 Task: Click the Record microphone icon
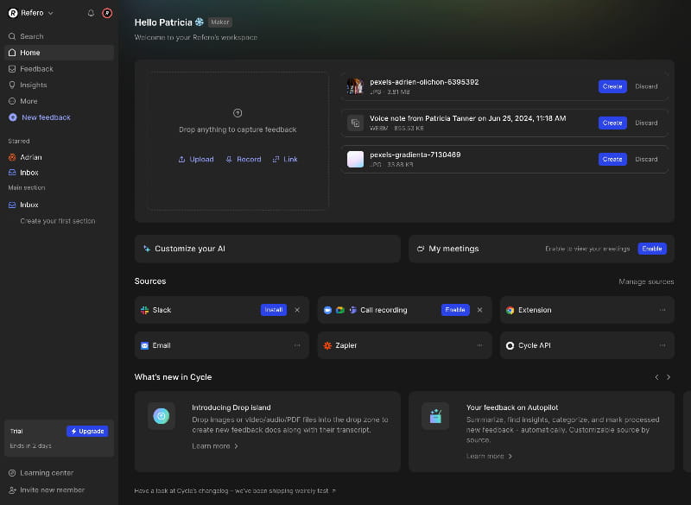tap(230, 159)
